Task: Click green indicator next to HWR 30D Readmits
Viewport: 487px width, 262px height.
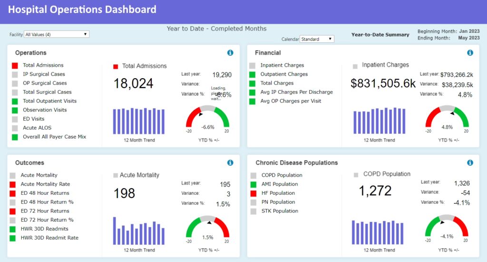Action: (x=12, y=229)
